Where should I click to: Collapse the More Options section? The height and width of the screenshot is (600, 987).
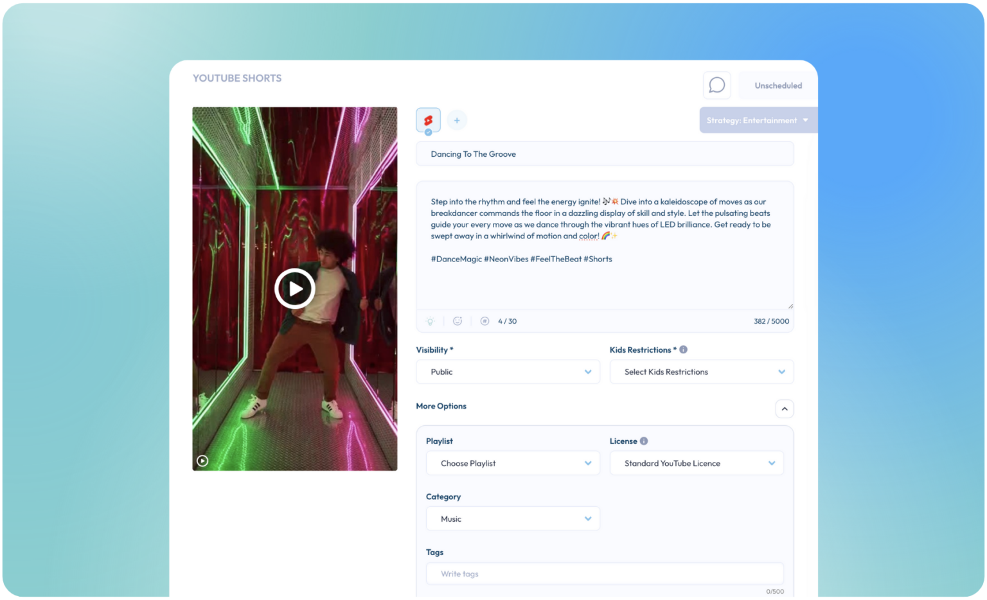click(784, 409)
